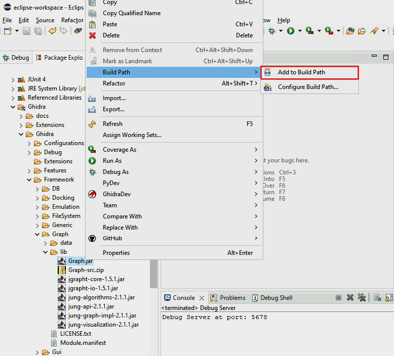The image size is (394, 356).
Task: Click the New file toolbar icon
Action: point(8,31)
